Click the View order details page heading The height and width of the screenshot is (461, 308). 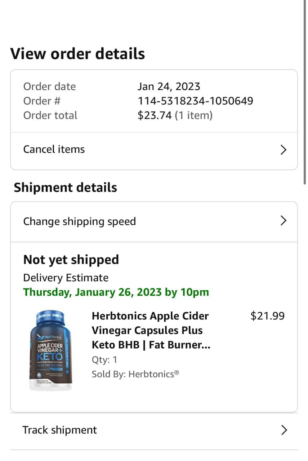77,54
